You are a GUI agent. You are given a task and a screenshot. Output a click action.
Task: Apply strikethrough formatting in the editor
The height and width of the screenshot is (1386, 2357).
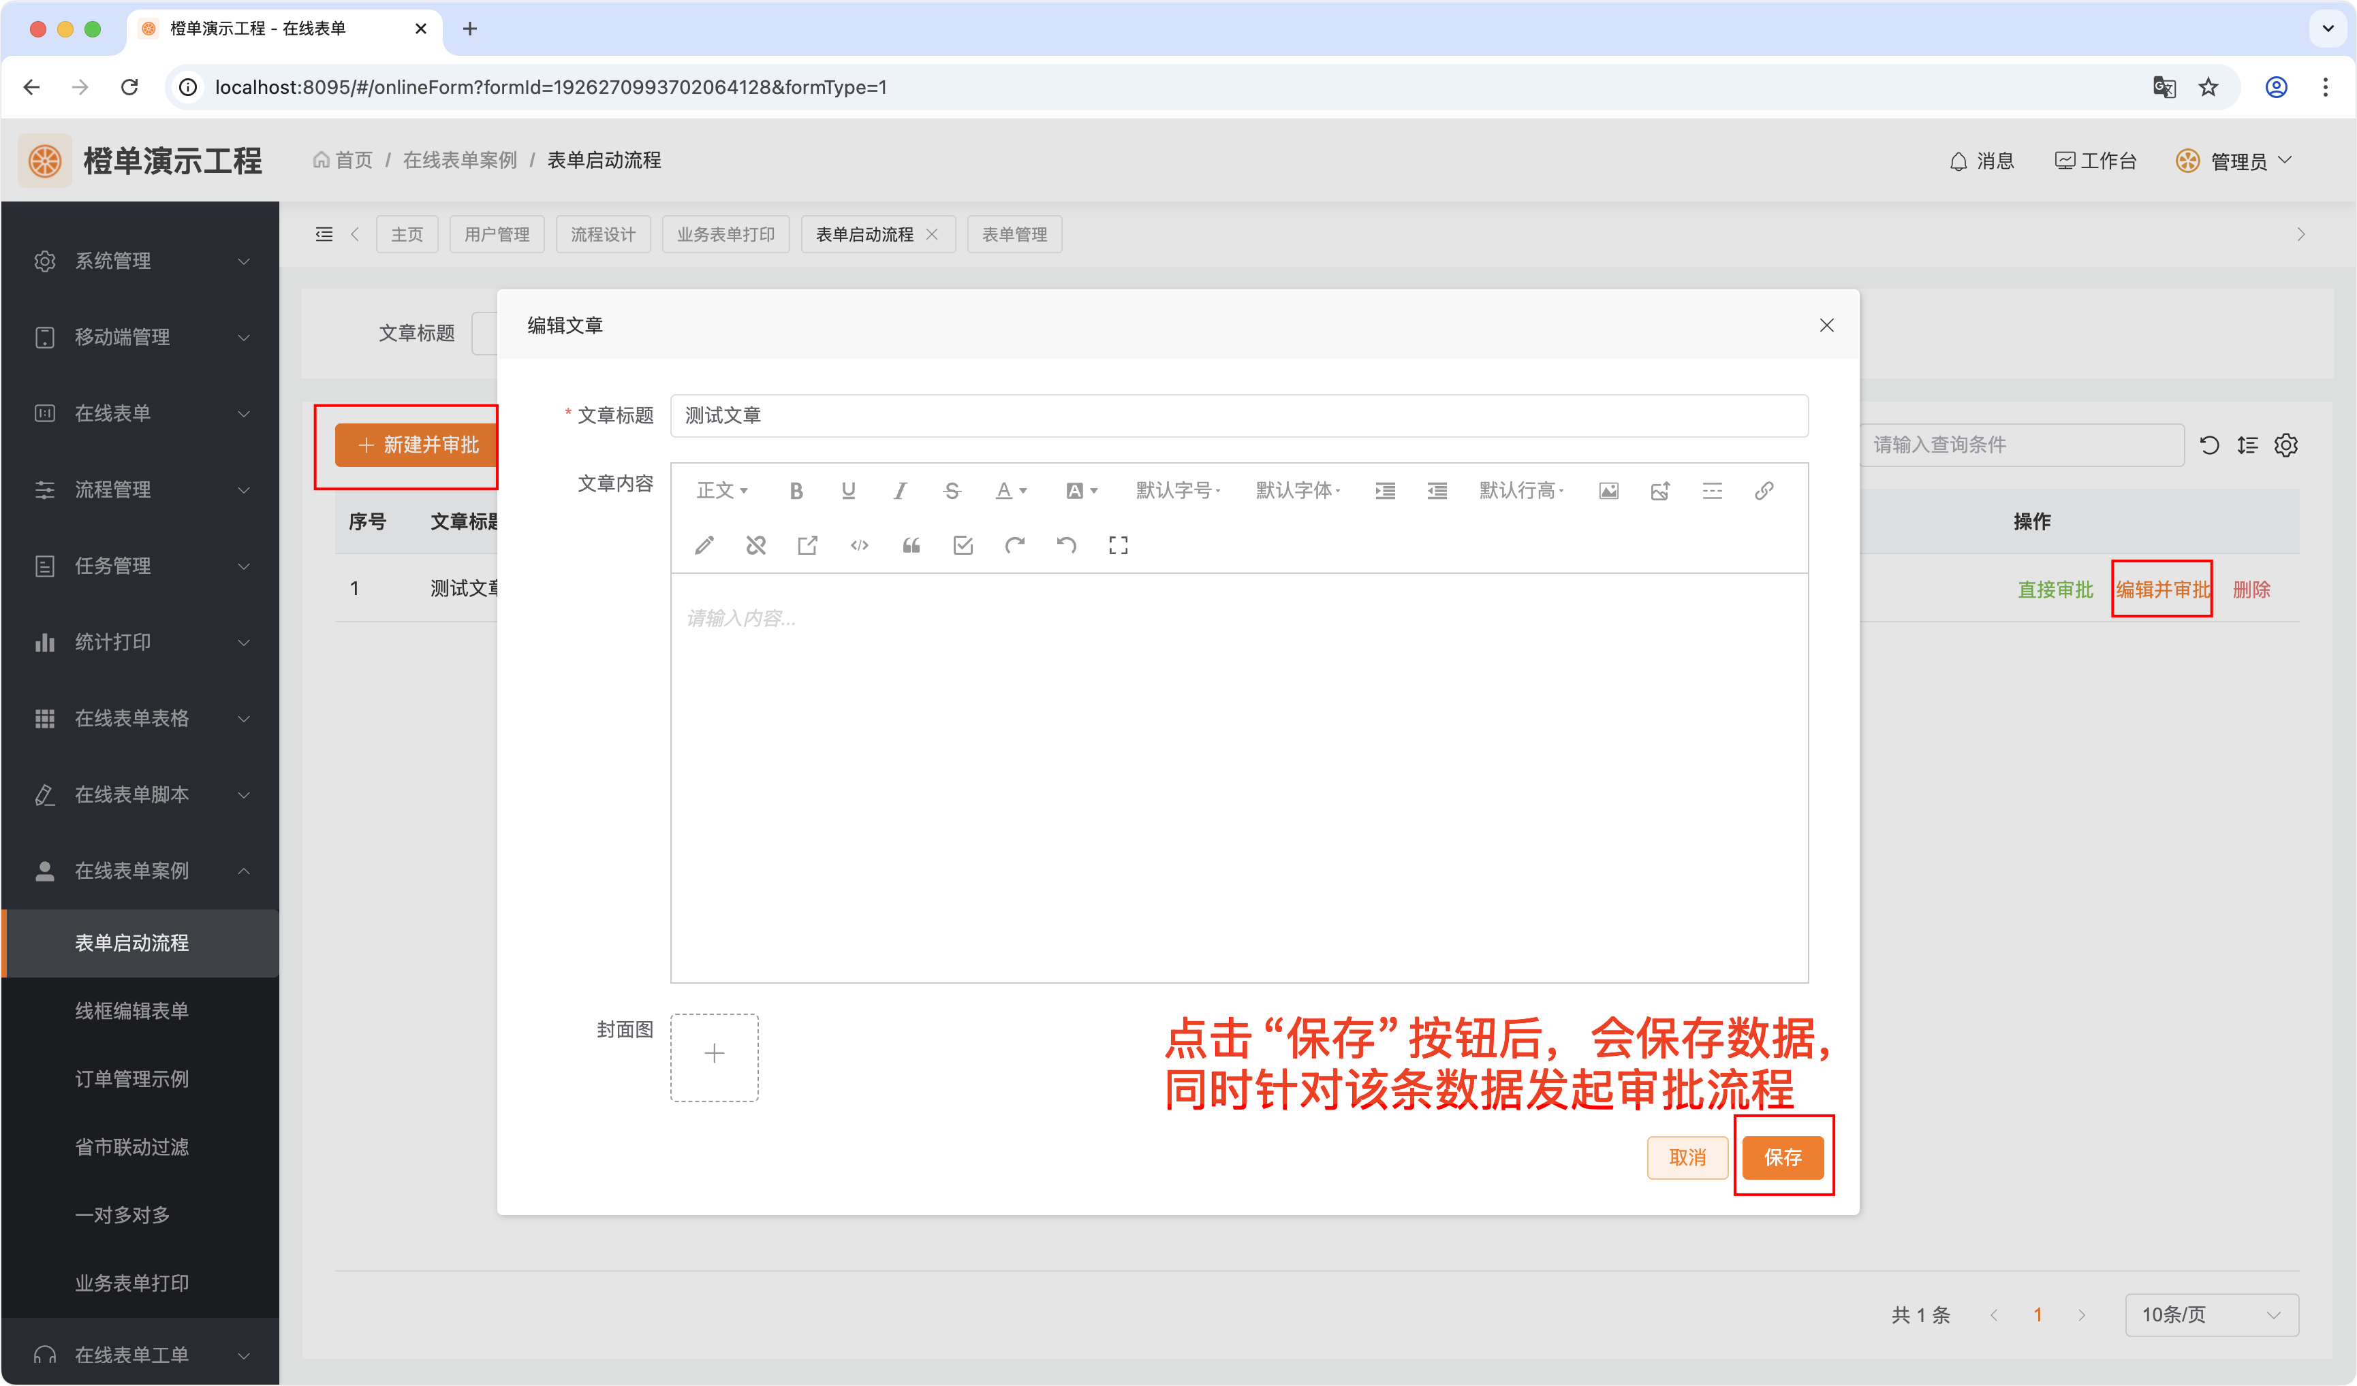[952, 491]
